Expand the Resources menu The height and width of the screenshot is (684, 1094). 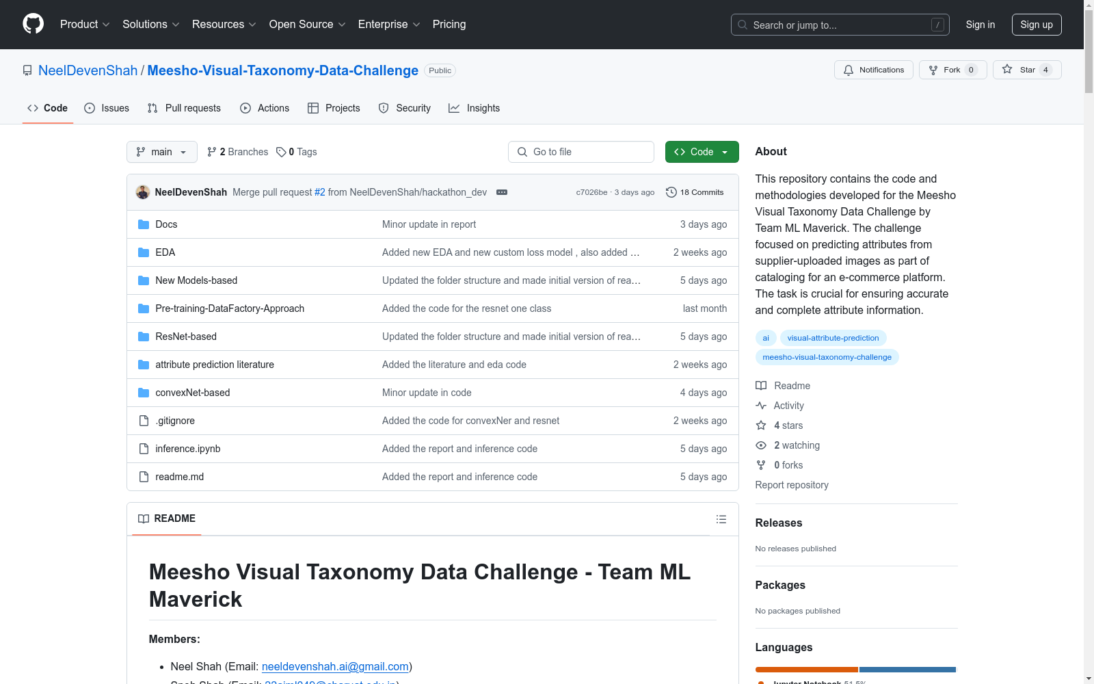point(224,25)
